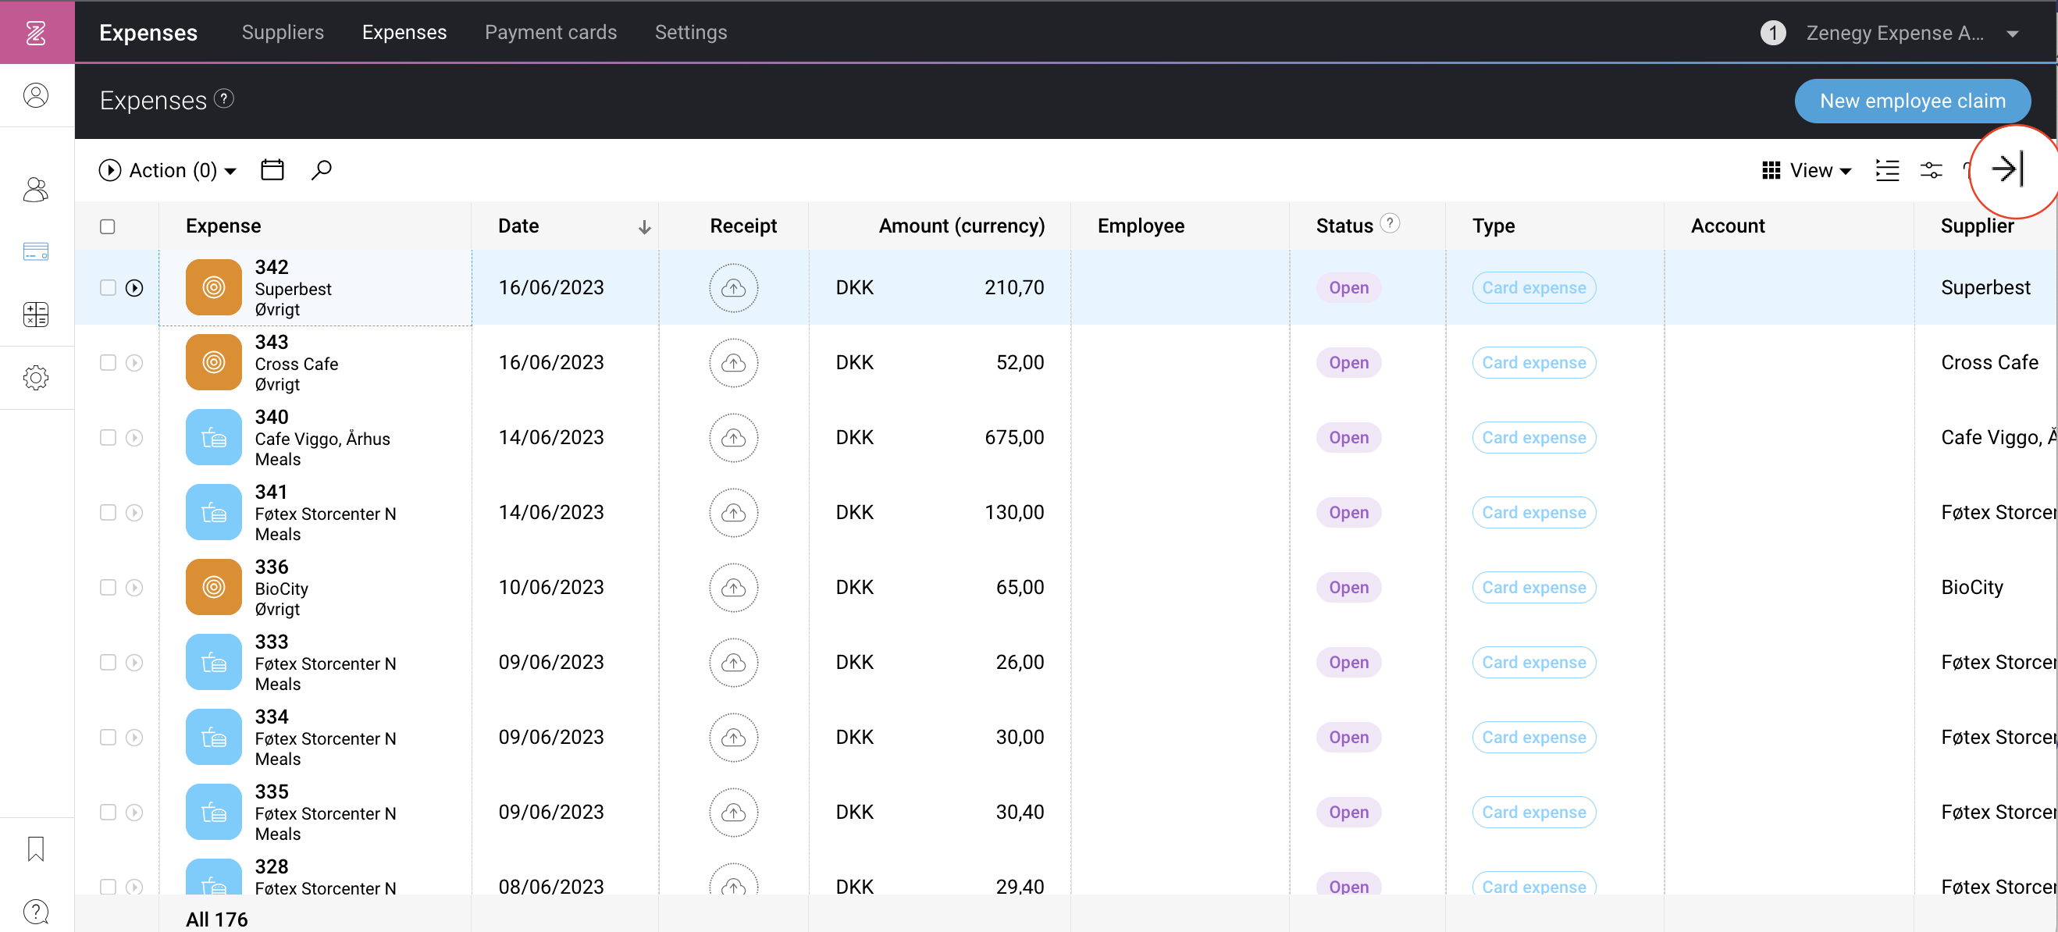The height and width of the screenshot is (932, 2058).
Task: Open the Payment cards tab
Action: [x=550, y=32]
